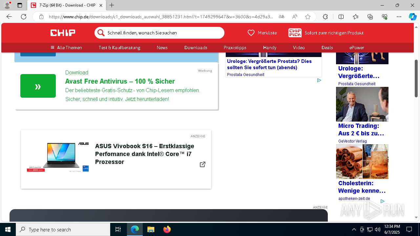Open the Praxistipps menu item

(235, 48)
